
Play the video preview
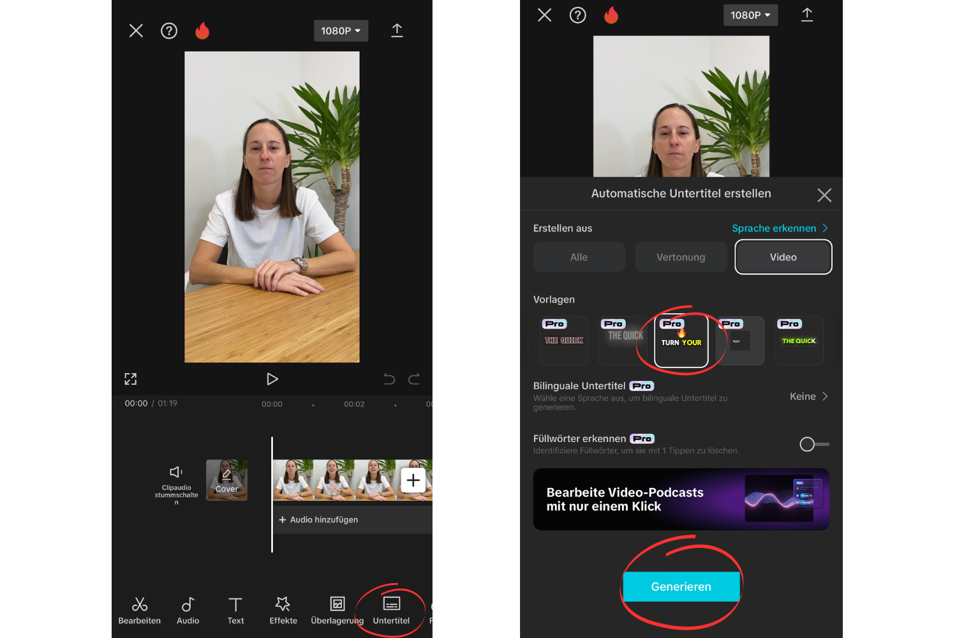pyautogui.click(x=272, y=379)
